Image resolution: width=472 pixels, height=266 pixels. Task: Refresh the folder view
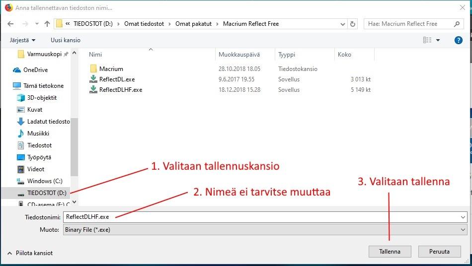(353, 24)
